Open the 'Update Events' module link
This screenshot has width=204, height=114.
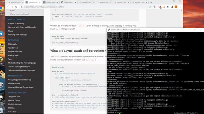14,100
